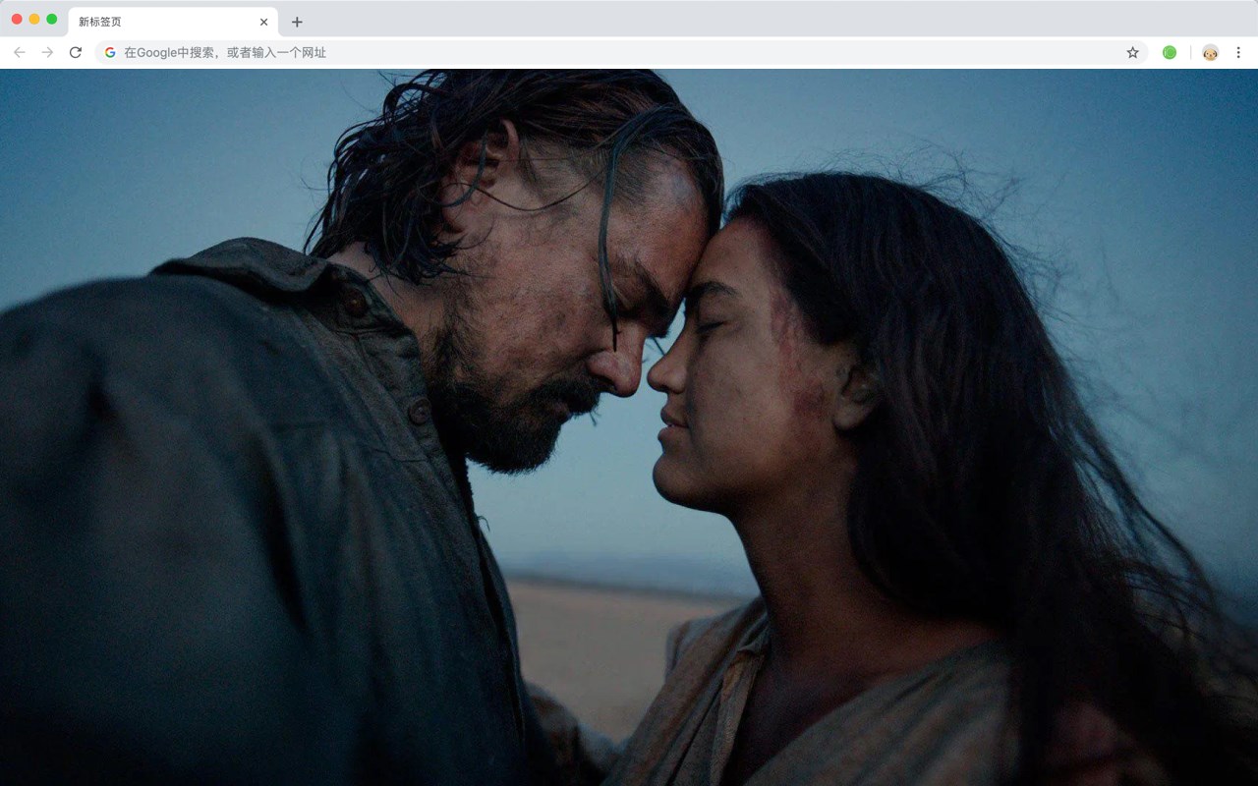The image size is (1258, 786).
Task: Open the user profile avatar
Action: (x=1210, y=52)
